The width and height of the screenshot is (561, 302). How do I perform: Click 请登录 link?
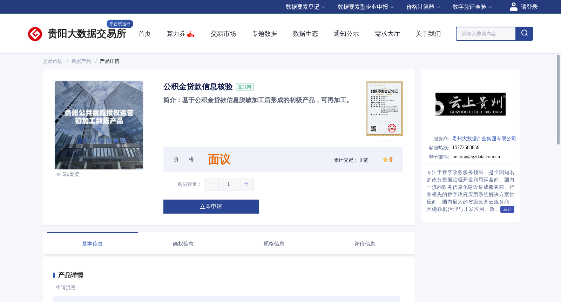[529, 7]
